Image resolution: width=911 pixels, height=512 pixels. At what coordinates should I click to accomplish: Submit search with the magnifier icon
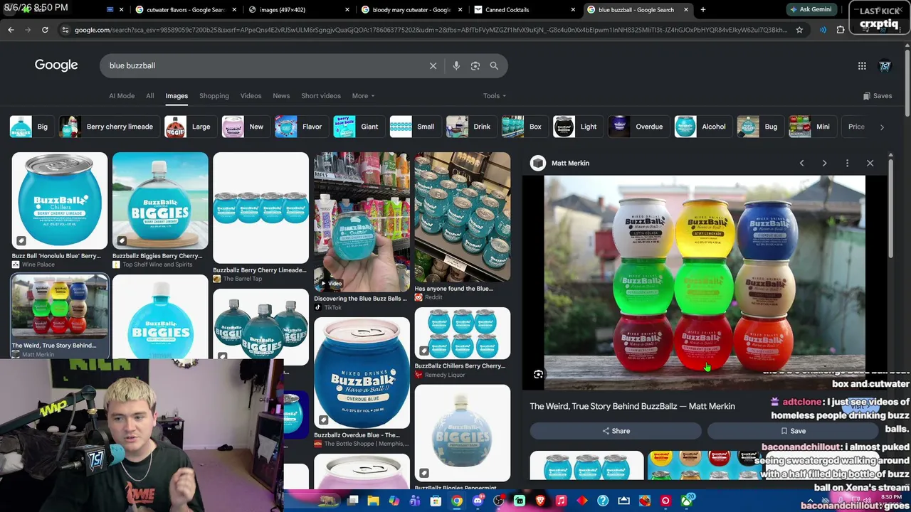(494, 65)
